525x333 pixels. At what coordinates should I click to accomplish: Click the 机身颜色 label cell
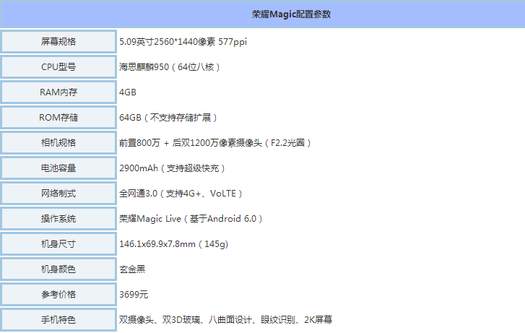click(x=58, y=269)
